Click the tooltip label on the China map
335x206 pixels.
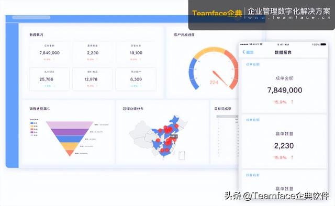click(x=174, y=136)
